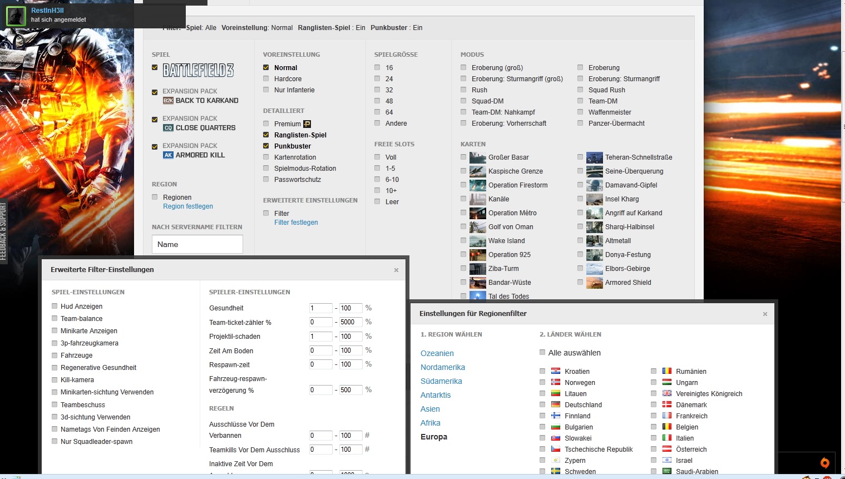Screen dimensions: 845x479
Task: Select the Südamerika region
Action: click(x=441, y=381)
